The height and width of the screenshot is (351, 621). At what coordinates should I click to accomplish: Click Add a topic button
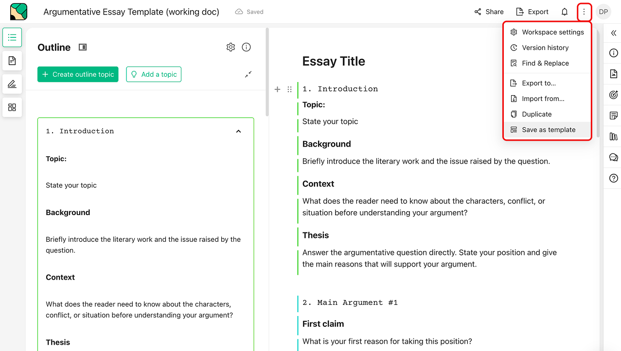pos(154,74)
